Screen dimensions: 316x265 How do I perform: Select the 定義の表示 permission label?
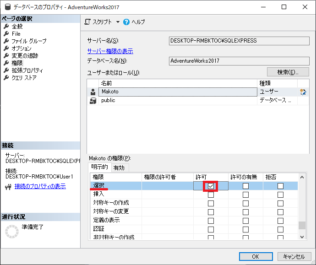[x=106, y=220]
